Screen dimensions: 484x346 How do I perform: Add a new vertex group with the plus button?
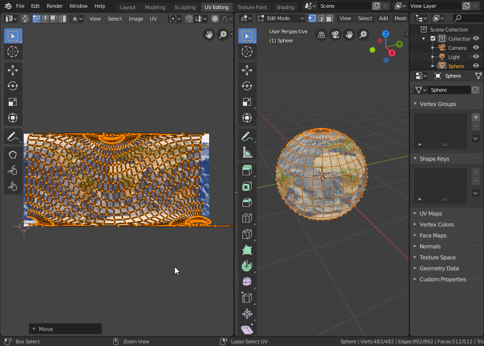click(476, 117)
